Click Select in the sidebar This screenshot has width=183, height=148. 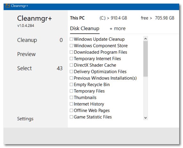point(24,68)
